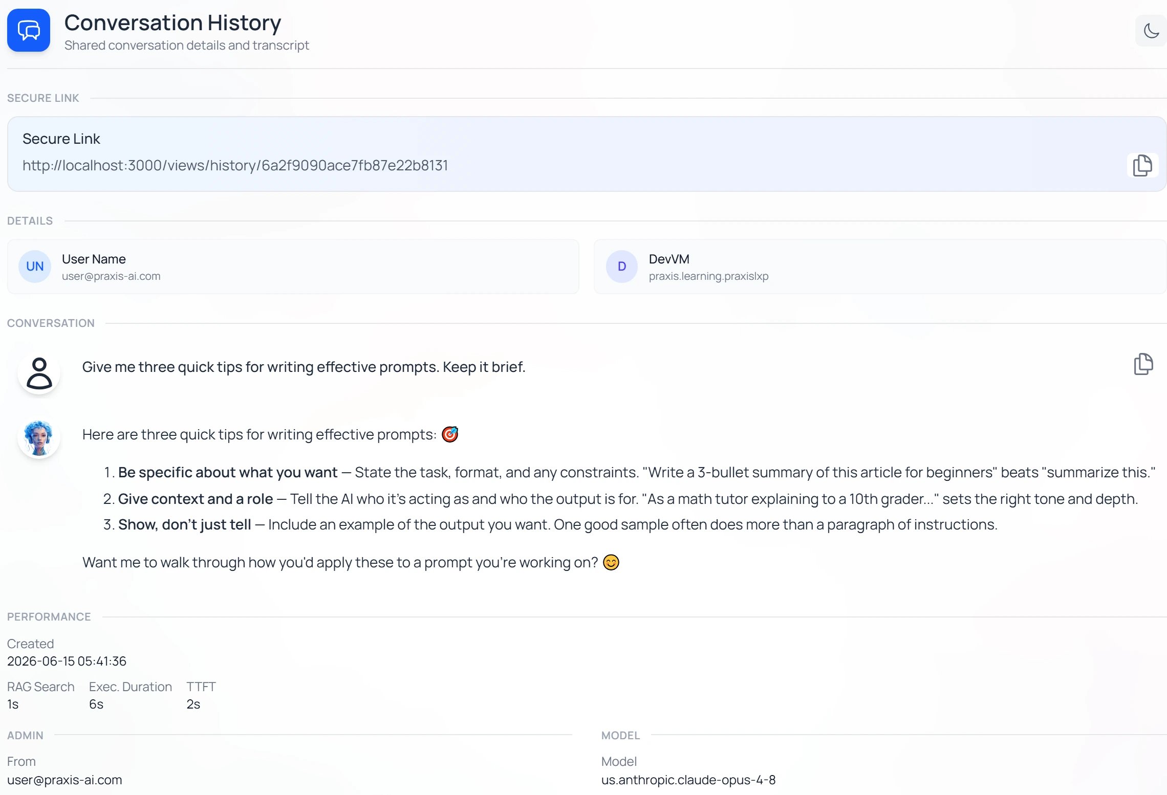Click the SECURE LINK section header
This screenshot has width=1167, height=795.
(43, 98)
